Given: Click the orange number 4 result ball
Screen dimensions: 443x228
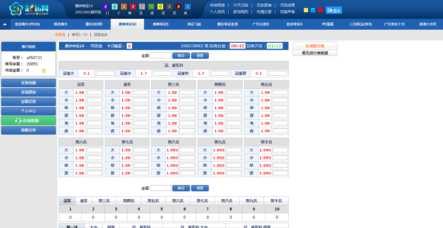Looking at the screenshot, I should (x=124, y=6).
